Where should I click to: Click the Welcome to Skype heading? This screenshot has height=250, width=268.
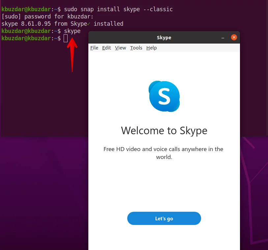pos(164,131)
